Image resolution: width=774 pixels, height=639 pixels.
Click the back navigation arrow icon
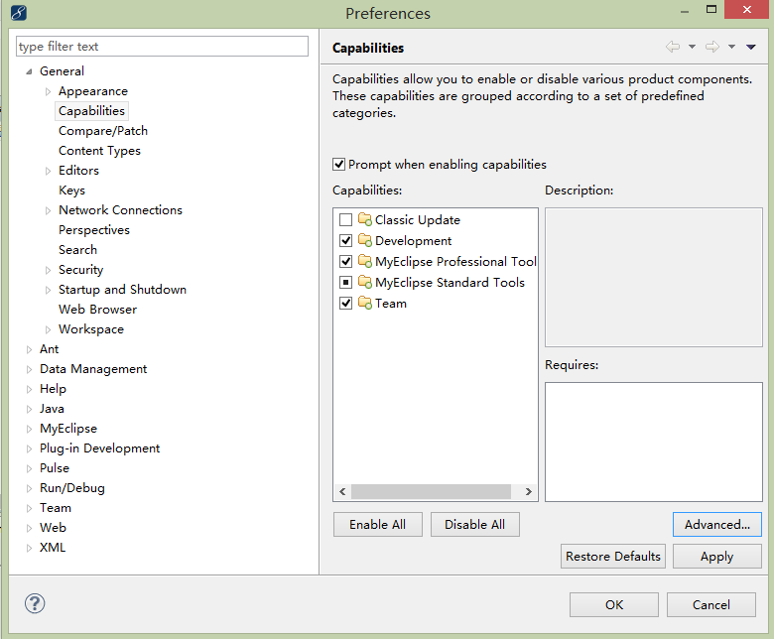pos(673,47)
